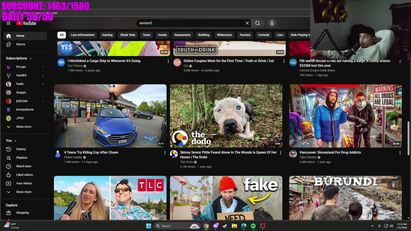The image size is (411, 231).
Task: Open Watch later clock icon
Action: pyautogui.click(x=9, y=166)
